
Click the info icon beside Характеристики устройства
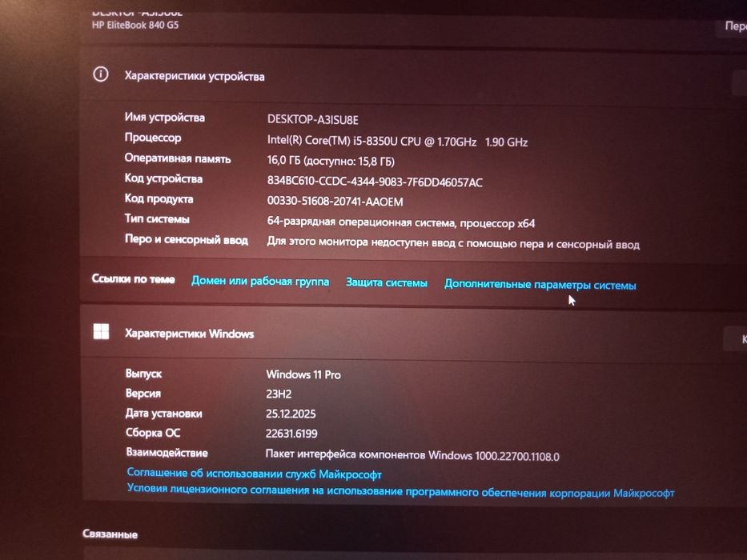click(101, 74)
